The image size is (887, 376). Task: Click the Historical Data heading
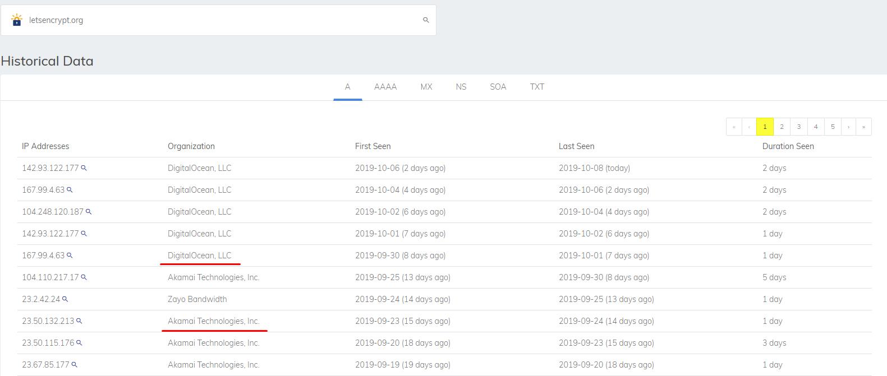[47, 61]
